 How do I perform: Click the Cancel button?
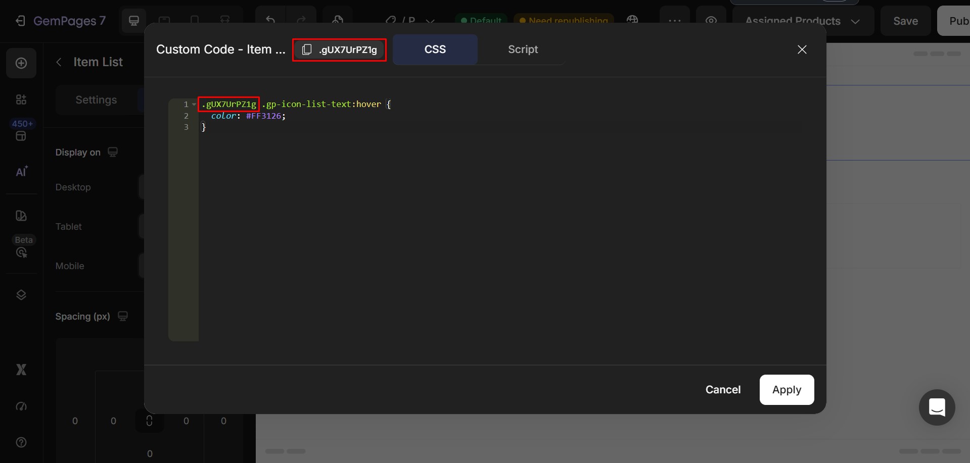click(x=723, y=390)
